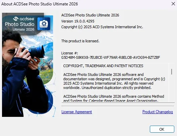This screenshot has width=177, height=136.
Task: Click the paragraph mentioning "Unauthorized duplication strictly prohibited"
Action: tap(114, 81)
